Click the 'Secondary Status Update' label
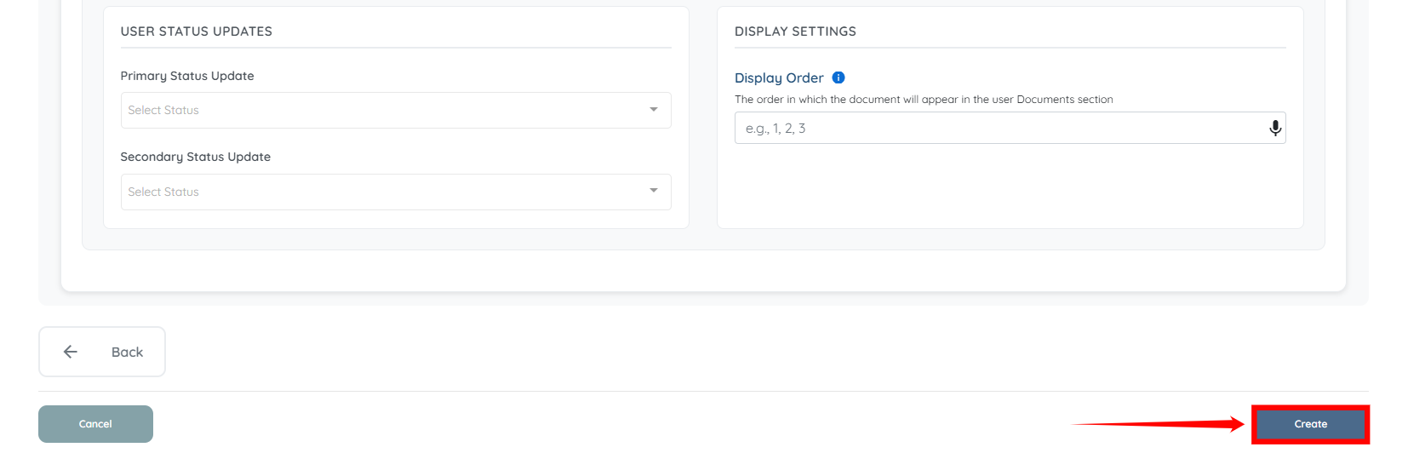 196,157
